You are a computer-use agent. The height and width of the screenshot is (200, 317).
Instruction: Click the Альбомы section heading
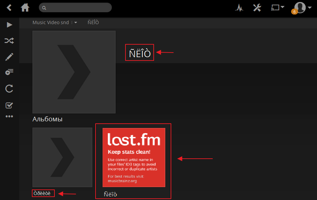tap(47, 119)
